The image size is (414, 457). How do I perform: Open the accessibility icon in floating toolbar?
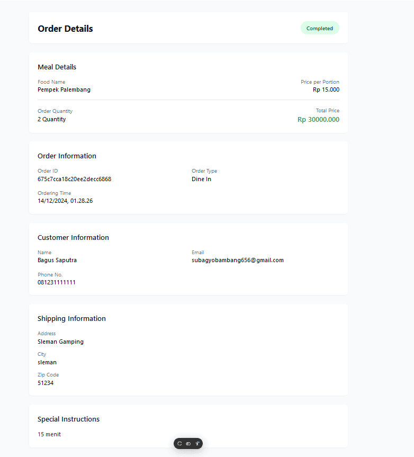(197, 444)
